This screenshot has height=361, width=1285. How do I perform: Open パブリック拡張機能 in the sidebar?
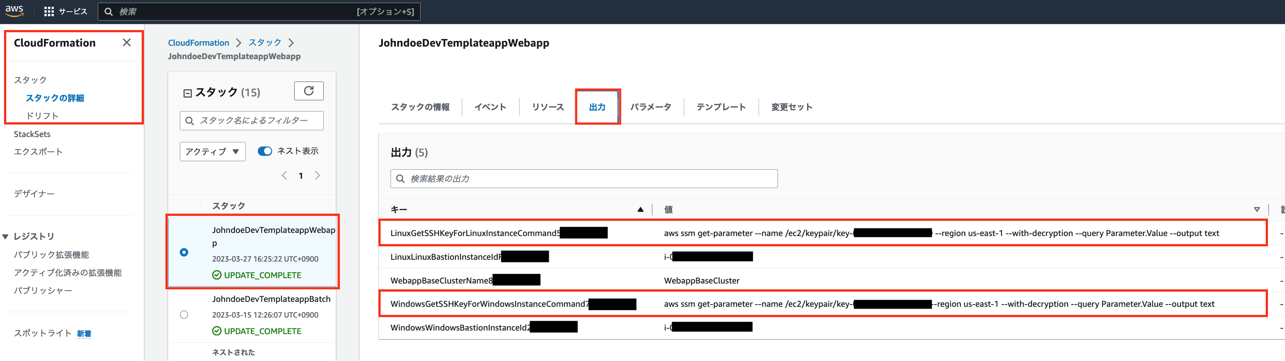pos(52,255)
